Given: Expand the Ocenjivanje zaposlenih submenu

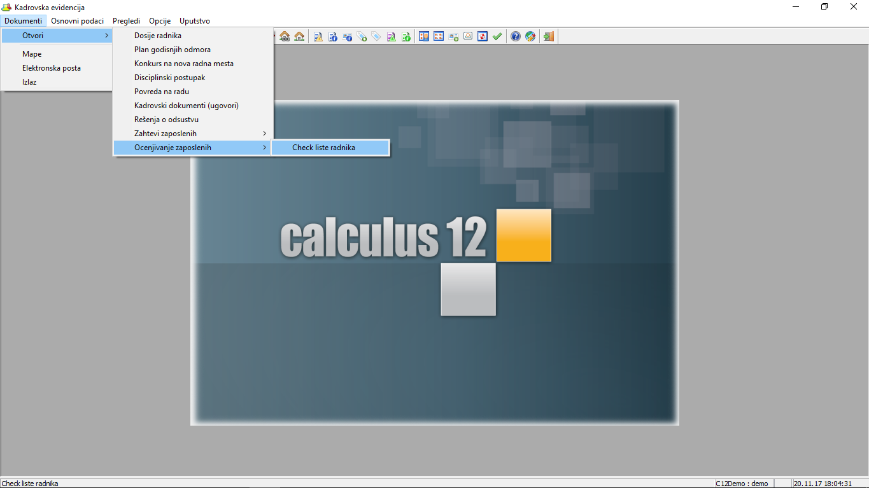Looking at the screenshot, I should click(x=193, y=148).
